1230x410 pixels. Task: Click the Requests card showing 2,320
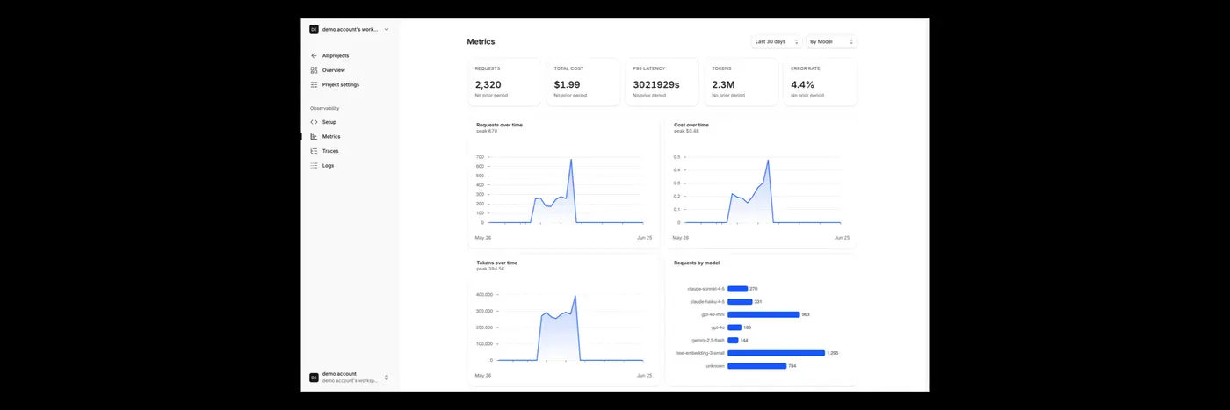[x=505, y=83]
